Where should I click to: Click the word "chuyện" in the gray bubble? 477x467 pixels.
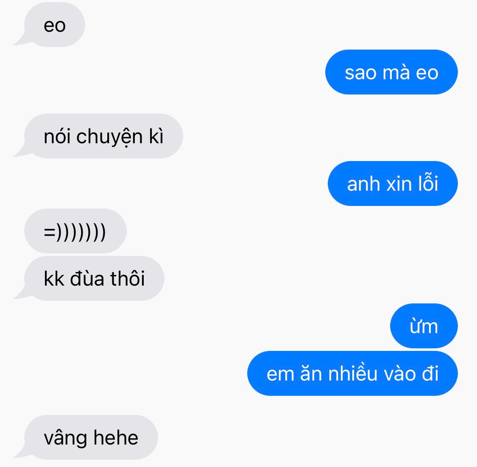(x=109, y=137)
